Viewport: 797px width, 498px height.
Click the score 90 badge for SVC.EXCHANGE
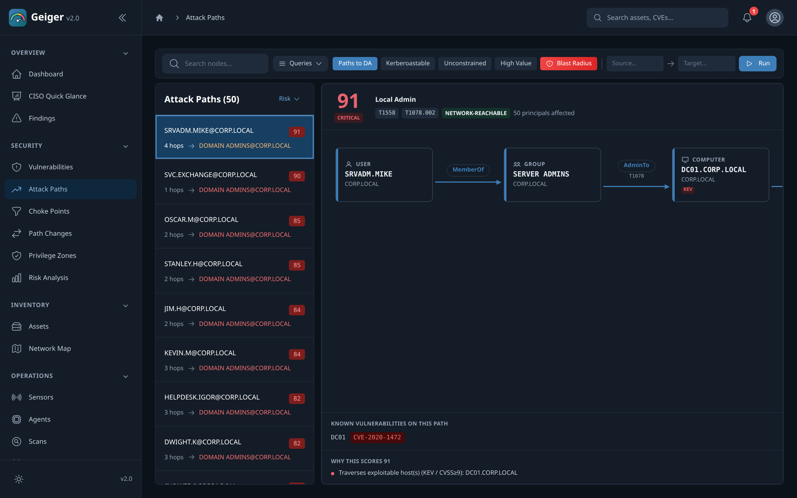pyautogui.click(x=297, y=176)
